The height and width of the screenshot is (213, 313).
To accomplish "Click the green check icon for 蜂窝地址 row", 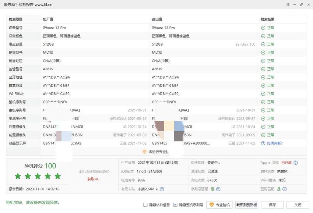I will click(x=263, y=86).
